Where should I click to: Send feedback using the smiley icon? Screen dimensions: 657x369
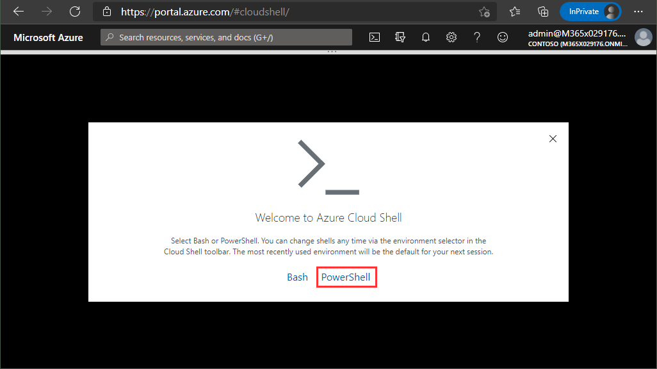tap(503, 37)
